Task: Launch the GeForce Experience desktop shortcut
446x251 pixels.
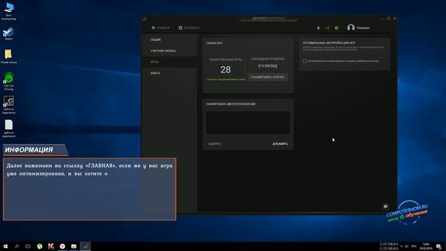Action: tap(8, 105)
